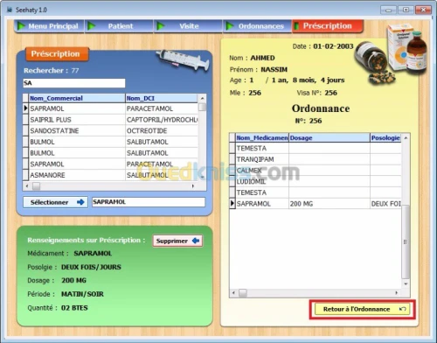Click the DEUX FOI posologie cell
Image resolution: width=437 pixels, height=343 pixels.
385,204
